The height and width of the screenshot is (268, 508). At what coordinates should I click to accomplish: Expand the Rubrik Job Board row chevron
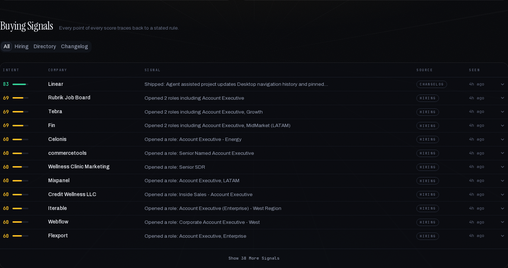(502, 98)
